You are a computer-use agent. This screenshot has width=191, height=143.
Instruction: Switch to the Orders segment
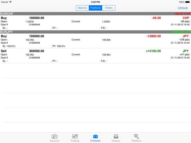[109, 8]
